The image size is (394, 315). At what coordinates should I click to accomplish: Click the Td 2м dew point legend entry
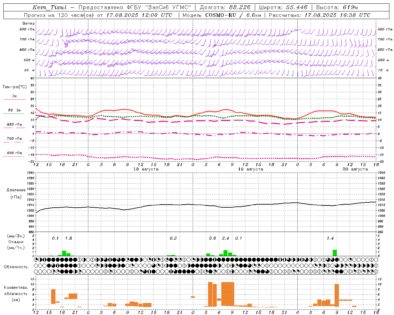tap(14, 111)
